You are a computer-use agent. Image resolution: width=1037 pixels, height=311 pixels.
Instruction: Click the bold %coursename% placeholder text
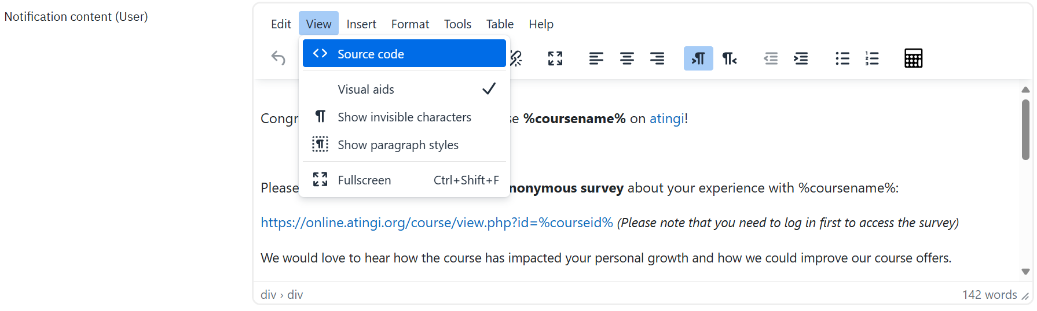(574, 119)
